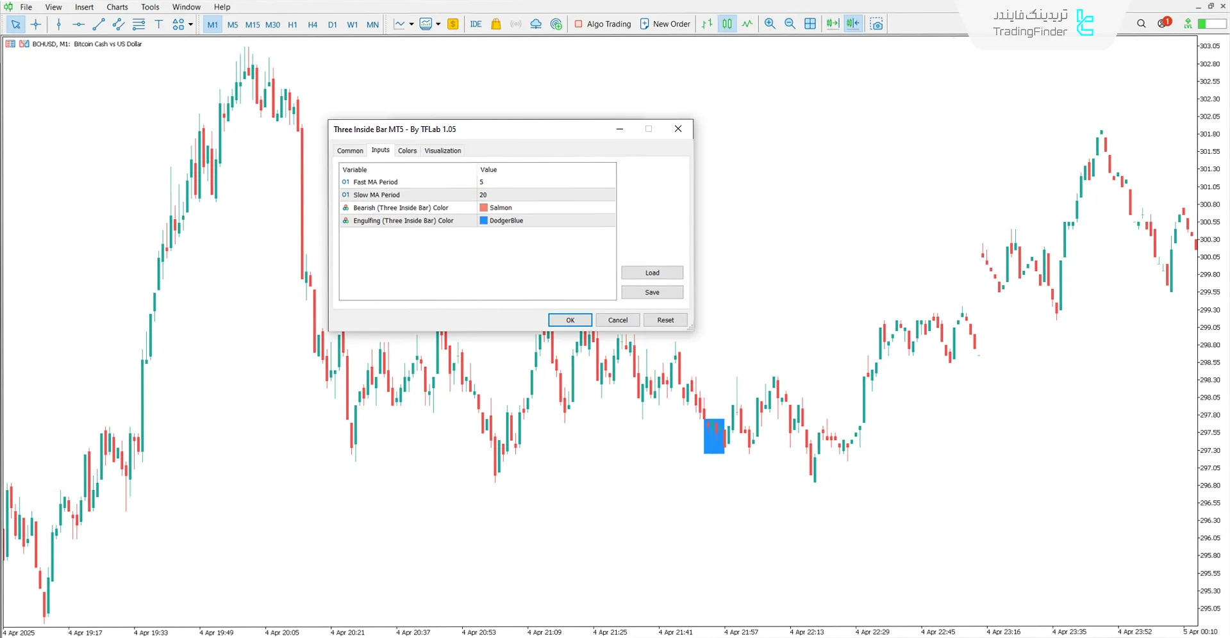Image resolution: width=1230 pixels, height=638 pixels.
Task: Click the zoom out magnifier icon
Action: pyautogui.click(x=790, y=24)
